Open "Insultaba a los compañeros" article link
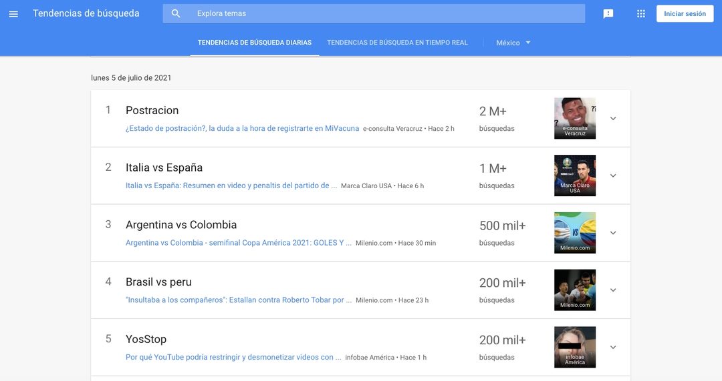Screen dimensions: 722x381 coord(239,300)
